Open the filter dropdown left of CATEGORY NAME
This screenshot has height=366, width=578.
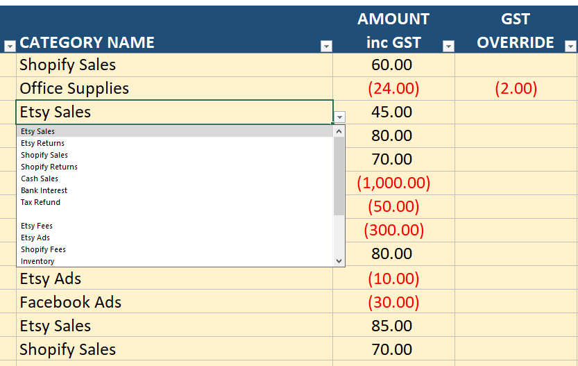point(10,46)
